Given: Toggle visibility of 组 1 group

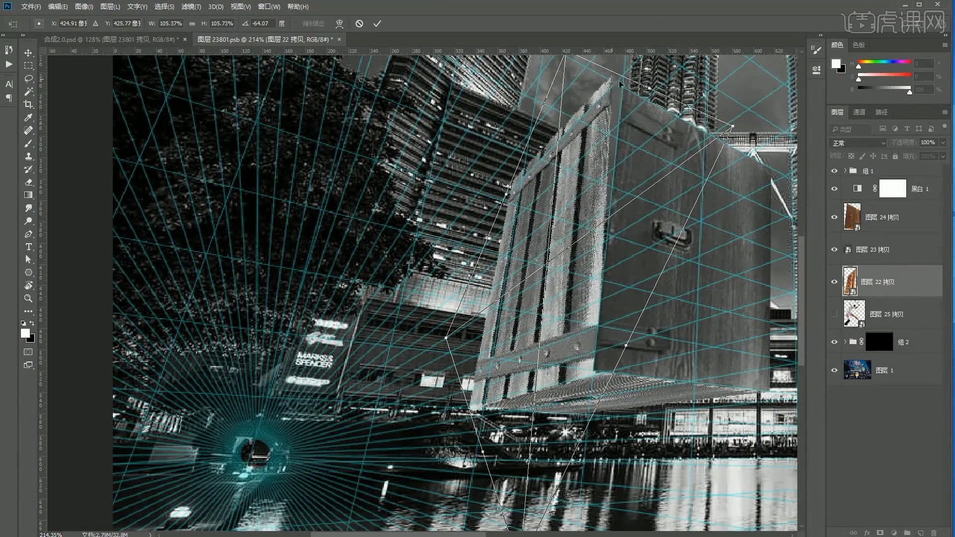Looking at the screenshot, I should pyautogui.click(x=834, y=171).
